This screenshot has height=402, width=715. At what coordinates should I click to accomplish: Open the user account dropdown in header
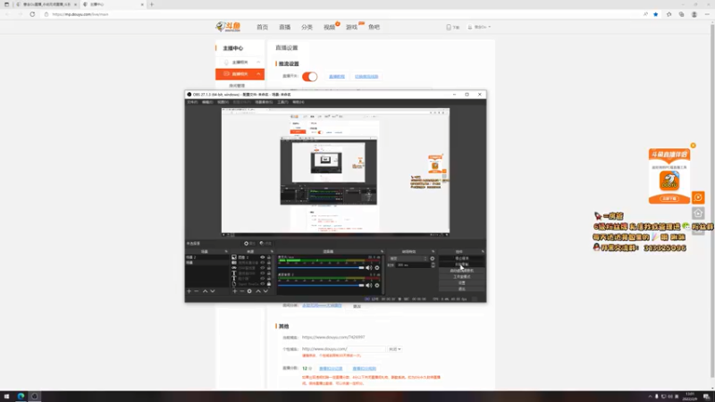(x=479, y=28)
